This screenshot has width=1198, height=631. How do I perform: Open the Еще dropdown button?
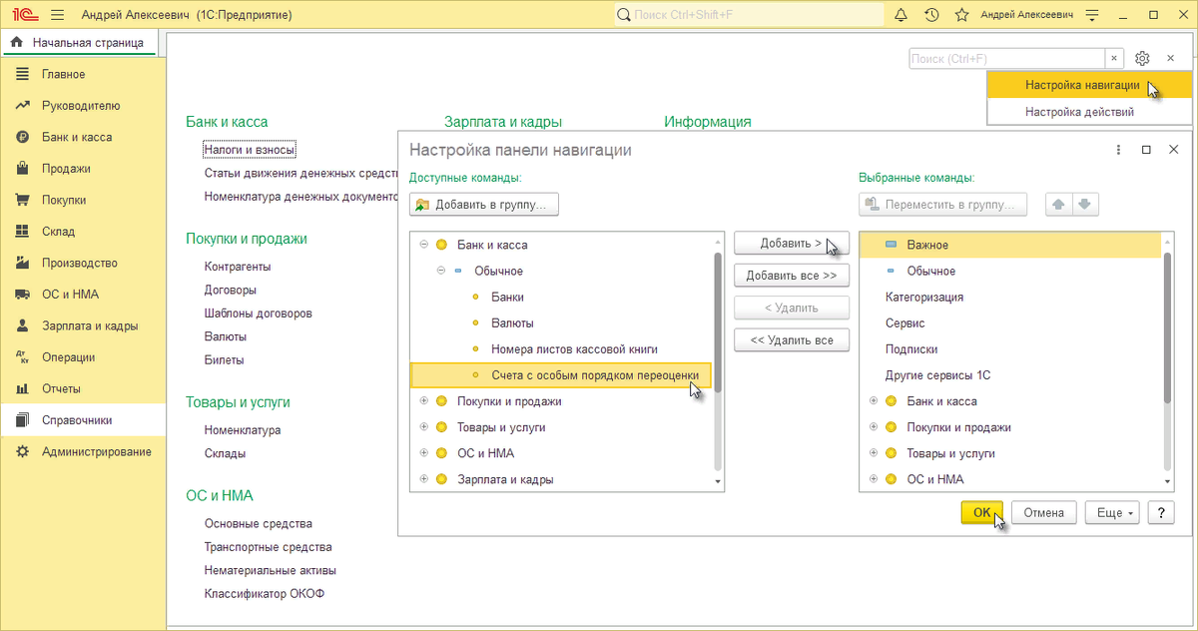(x=1113, y=512)
